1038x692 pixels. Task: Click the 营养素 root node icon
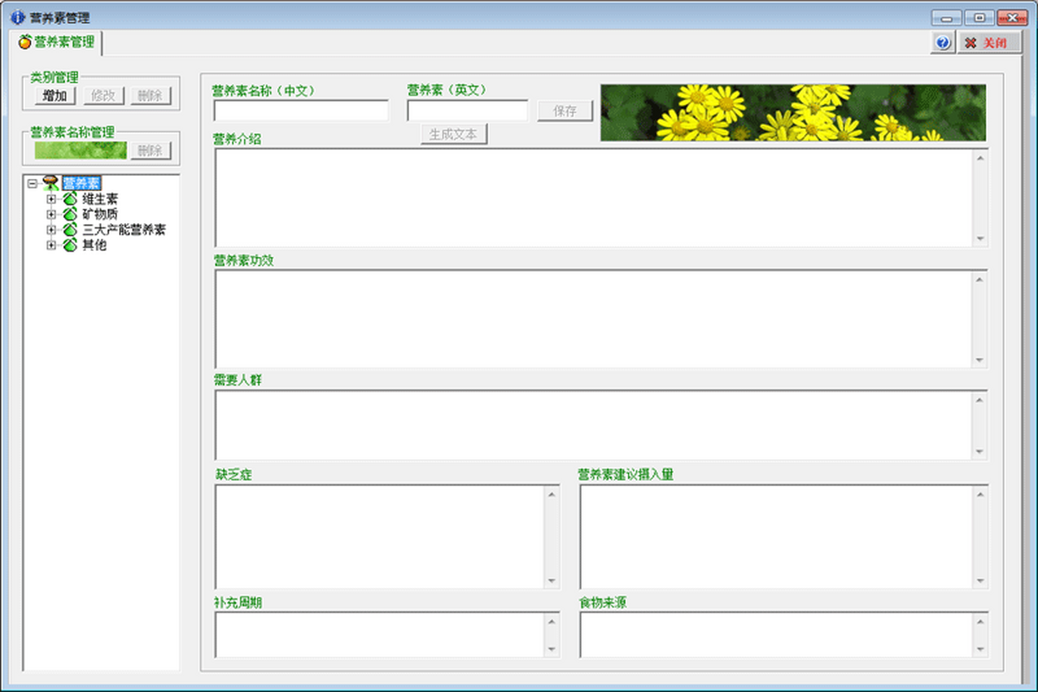(x=50, y=183)
